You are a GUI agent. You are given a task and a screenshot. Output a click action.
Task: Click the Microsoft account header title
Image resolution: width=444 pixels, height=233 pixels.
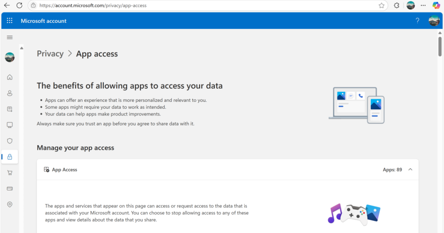[44, 21]
